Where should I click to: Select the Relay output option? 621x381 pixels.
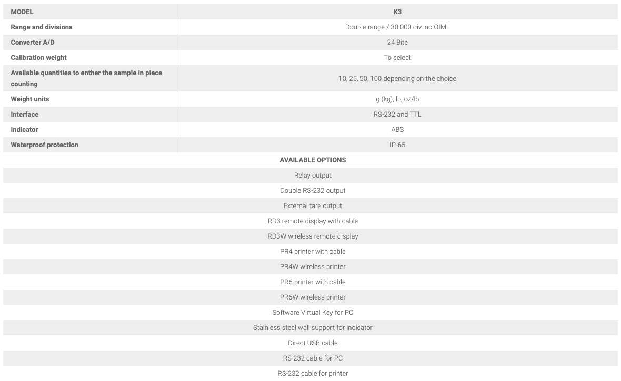click(x=313, y=175)
